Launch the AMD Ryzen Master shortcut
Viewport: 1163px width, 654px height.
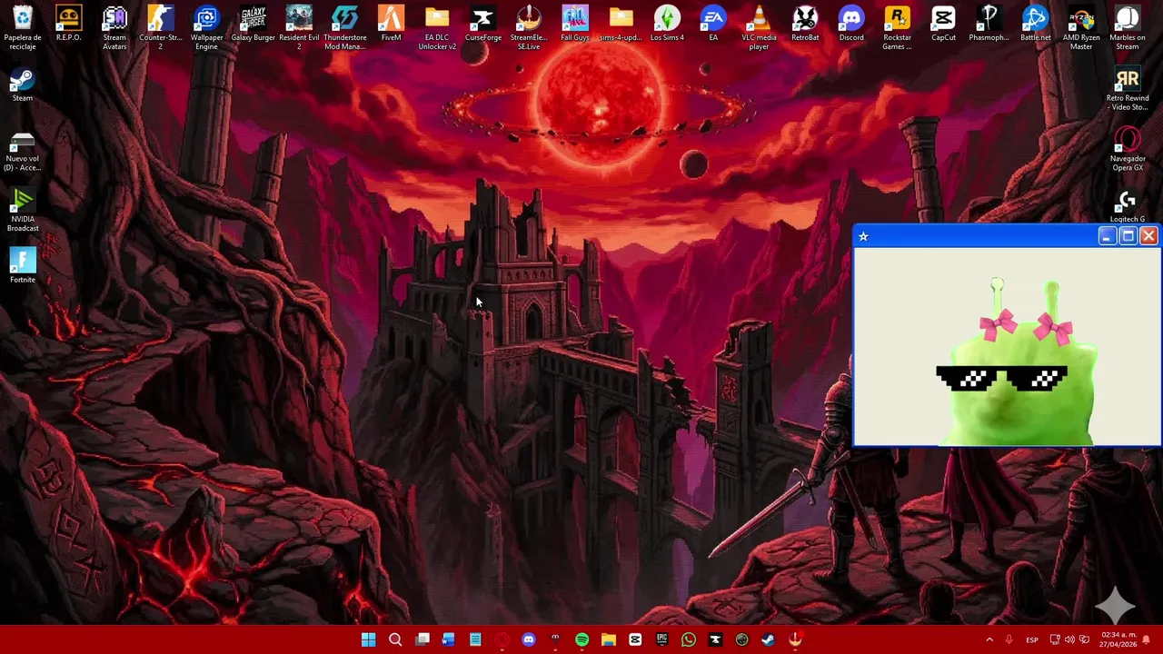[x=1081, y=25]
